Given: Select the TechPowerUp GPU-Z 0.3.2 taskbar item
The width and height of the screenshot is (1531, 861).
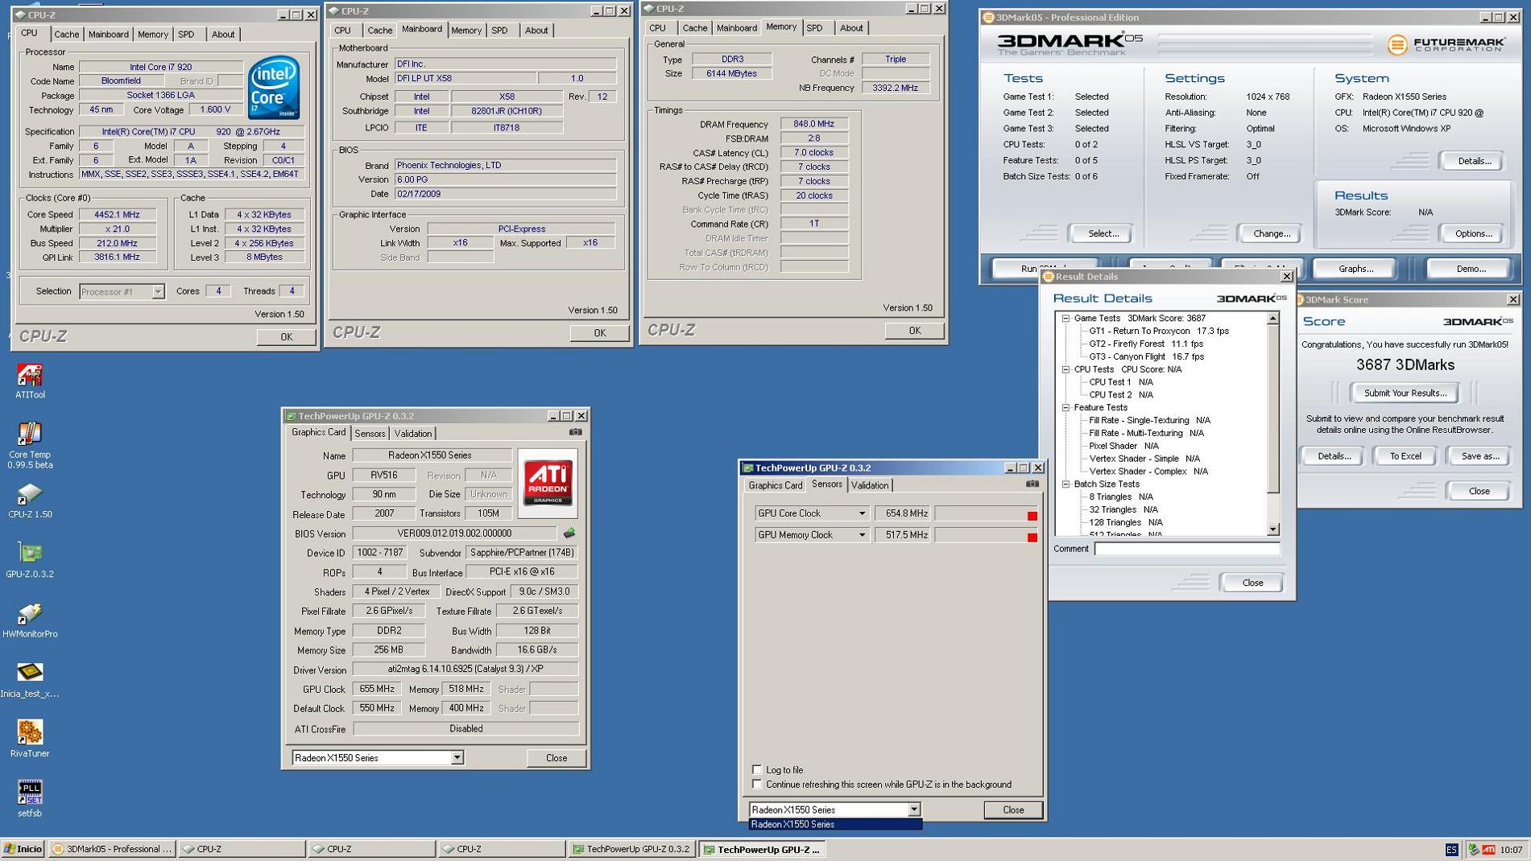Looking at the screenshot, I should coord(631,849).
